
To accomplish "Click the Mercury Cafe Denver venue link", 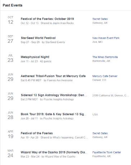I will pos(105,76).
